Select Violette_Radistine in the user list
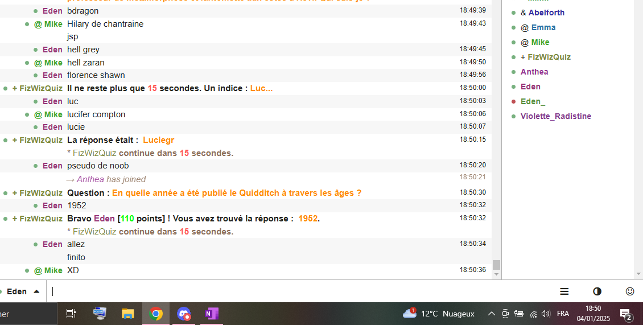 [x=555, y=116]
